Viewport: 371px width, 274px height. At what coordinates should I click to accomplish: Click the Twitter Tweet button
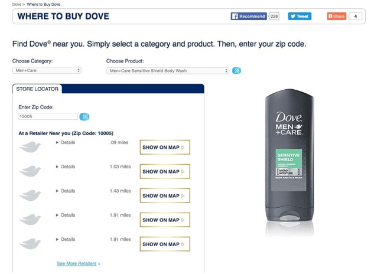(300, 17)
